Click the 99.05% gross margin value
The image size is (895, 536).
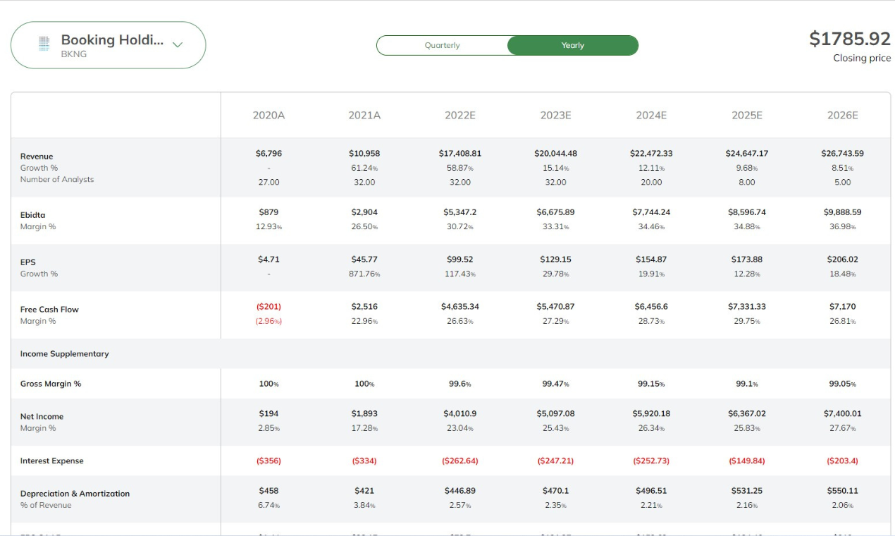[x=842, y=384]
